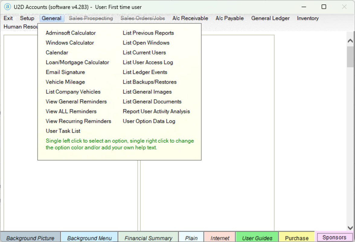The height and width of the screenshot is (242, 355).
Task: Open View Recurring Reminders
Action: click(x=78, y=121)
